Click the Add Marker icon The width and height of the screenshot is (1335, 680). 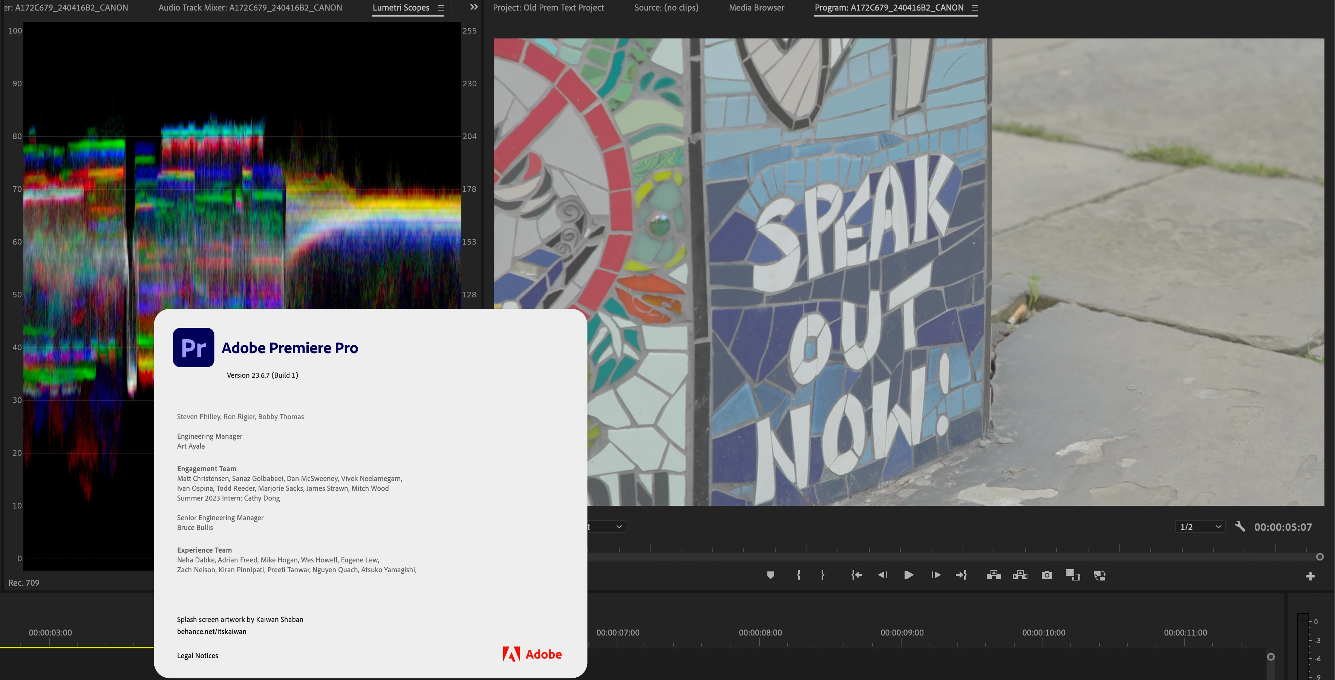[771, 575]
